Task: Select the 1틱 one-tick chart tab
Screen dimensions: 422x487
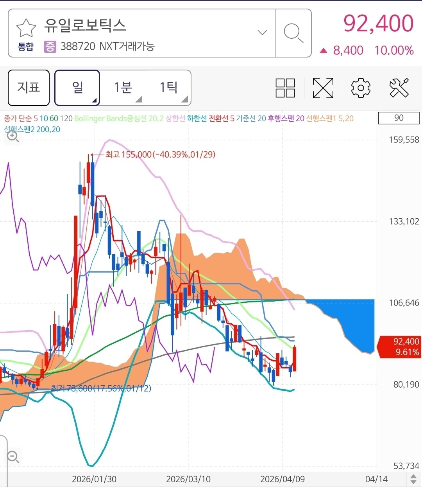Action: [x=168, y=88]
